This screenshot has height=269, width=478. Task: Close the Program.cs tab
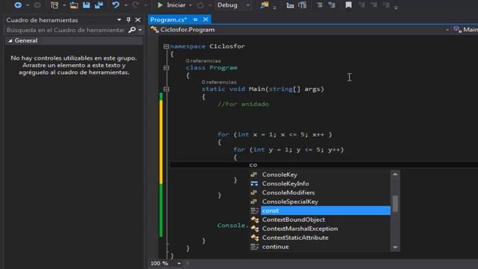(206, 19)
